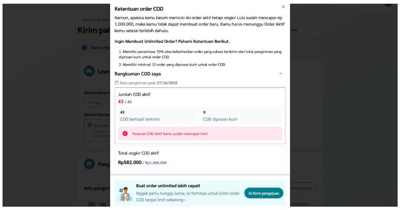The height and width of the screenshot is (210, 401).
Task: Click the truck icon beside Layanan heading
Action: point(89,71)
